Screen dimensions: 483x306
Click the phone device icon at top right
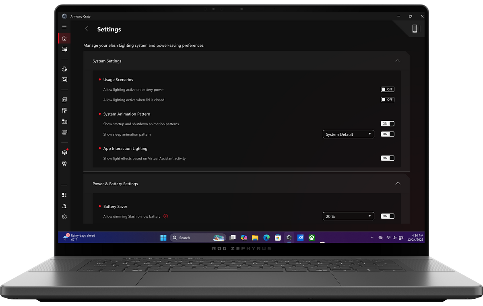415,28
